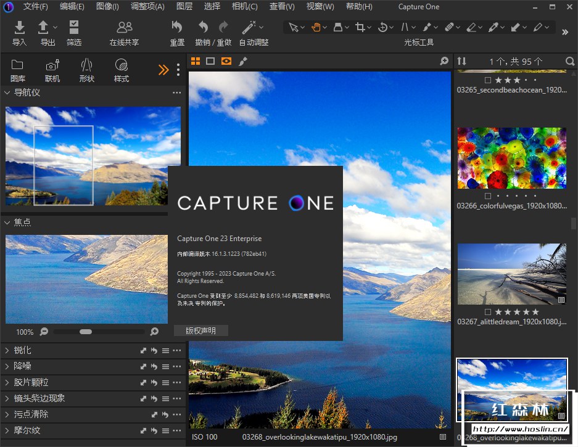The height and width of the screenshot is (447, 578).
Task: Open Live online sharing (在线共享)
Action: click(124, 28)
